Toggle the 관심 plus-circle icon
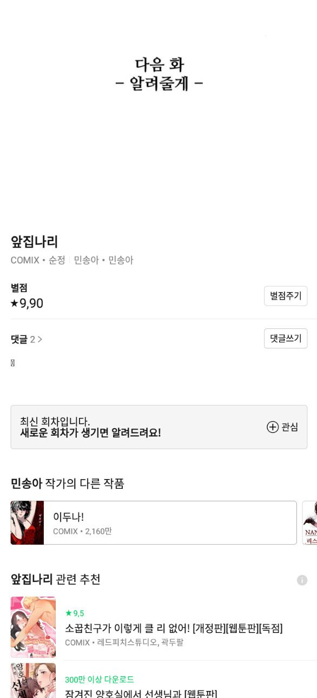The height and width of the screenshot is (698, 317). pos(273,427)
